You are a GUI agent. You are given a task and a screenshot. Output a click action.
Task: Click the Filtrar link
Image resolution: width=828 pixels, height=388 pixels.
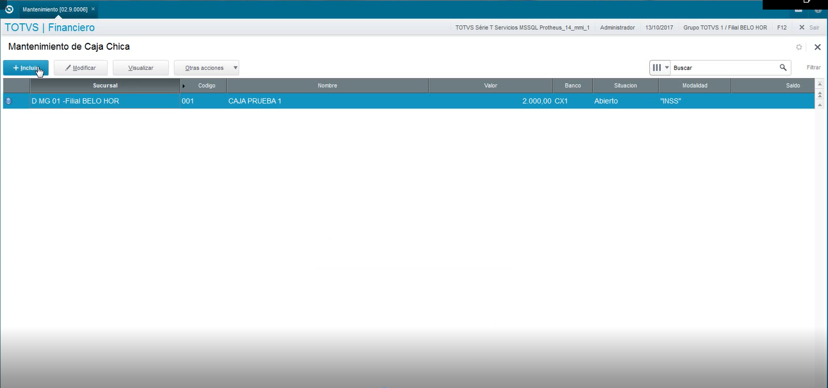click(x=813, y=68)
